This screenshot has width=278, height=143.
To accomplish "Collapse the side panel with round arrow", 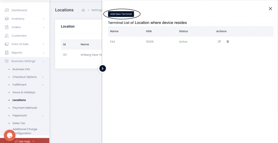I will 102,69.
